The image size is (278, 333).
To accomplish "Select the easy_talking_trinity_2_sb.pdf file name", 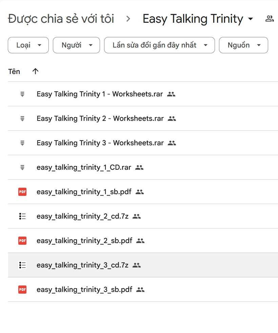I will click(84, 241).
